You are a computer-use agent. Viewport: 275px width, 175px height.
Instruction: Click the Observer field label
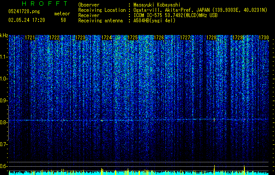pos(89,5)
